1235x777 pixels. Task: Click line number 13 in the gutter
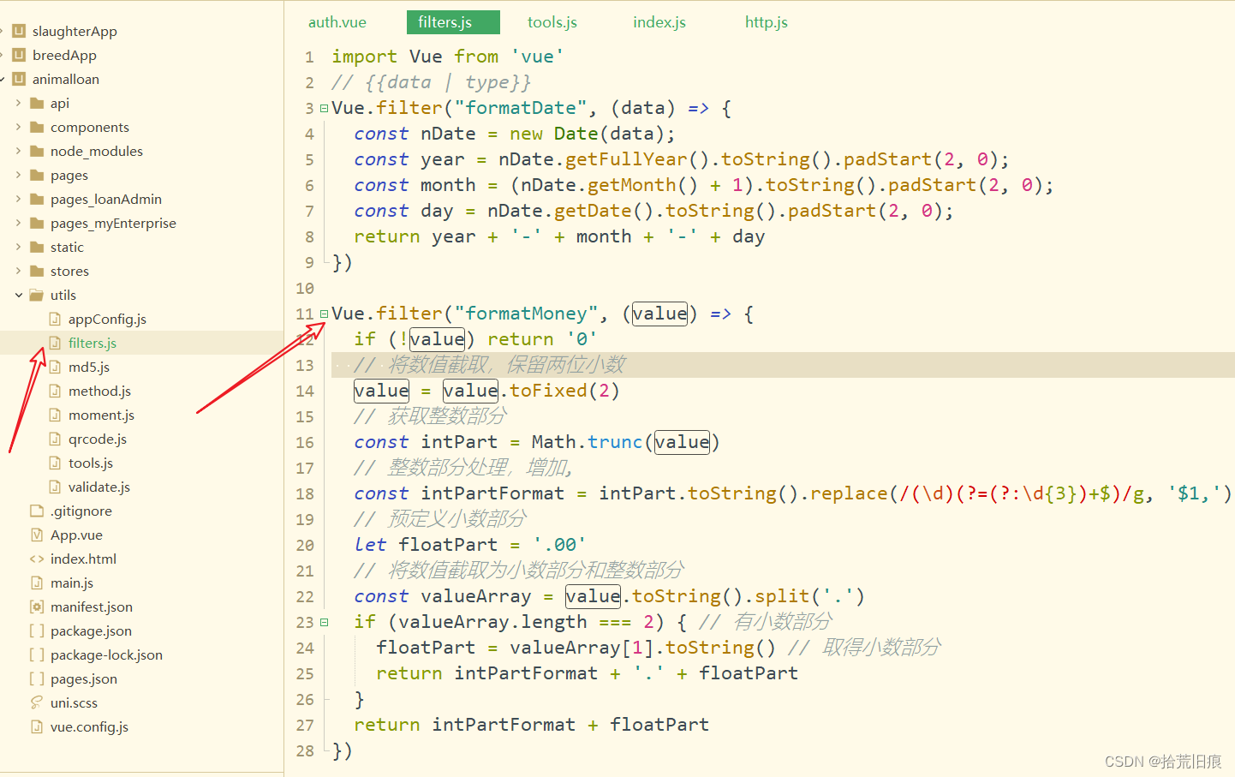pyautogui.click(x=305, y=365)
